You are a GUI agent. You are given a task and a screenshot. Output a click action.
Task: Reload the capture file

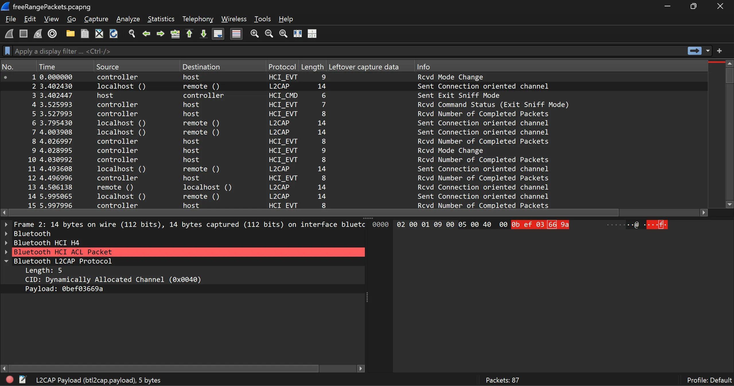[114, 34]
